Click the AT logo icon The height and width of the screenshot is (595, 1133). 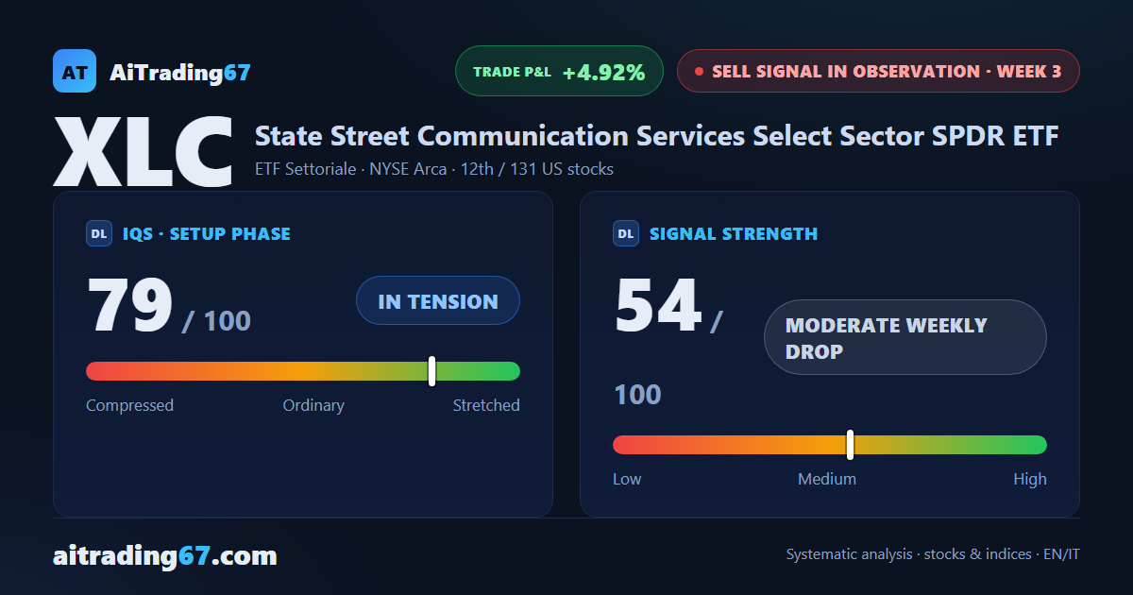click(75, 71)
